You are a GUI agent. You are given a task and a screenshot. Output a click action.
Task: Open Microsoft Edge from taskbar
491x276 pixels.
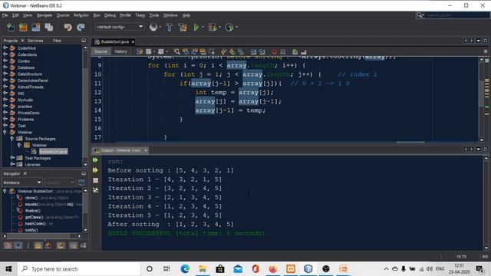click(185, 269)
